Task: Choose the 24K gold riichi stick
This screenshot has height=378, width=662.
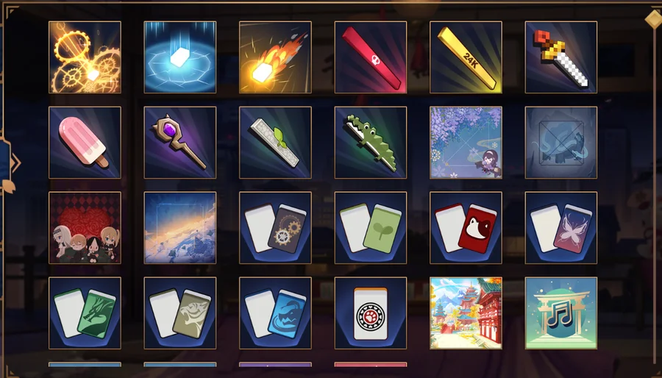Action: click(x=466, y=57)
